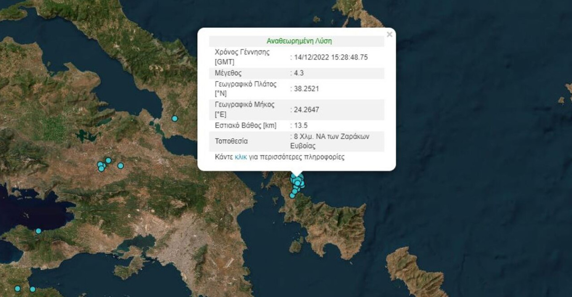This screenshot has height=297, width=572.
Task: Click the leftmost marker at the bottom-left corner
Action: click(17, 289)
